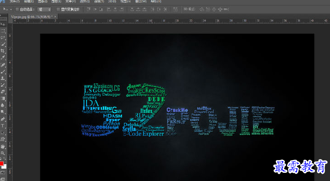Choose the Eraser tool
Screen dimensions: 330x181
click(x=3, y=92)
